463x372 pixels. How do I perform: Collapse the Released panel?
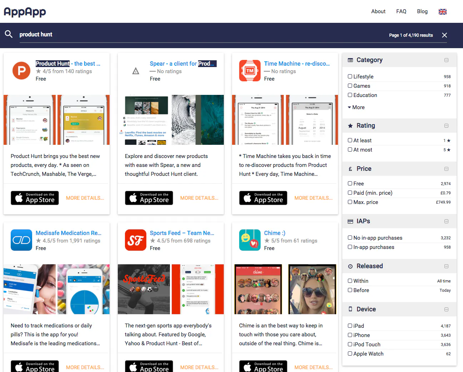pos(446,266)
